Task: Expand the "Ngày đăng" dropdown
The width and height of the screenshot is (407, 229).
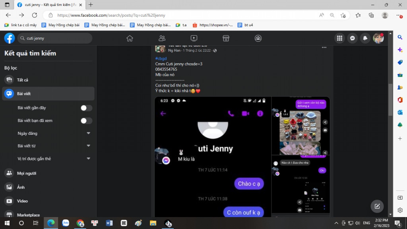Action: (89, 134)
